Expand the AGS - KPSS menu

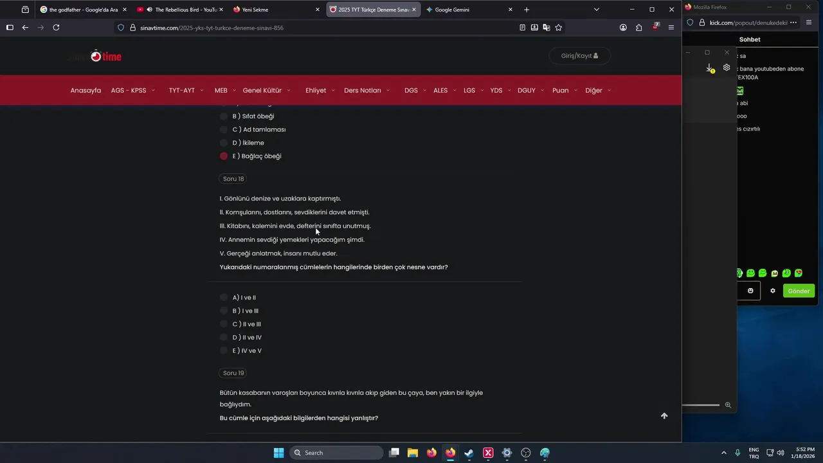[133, 91]
